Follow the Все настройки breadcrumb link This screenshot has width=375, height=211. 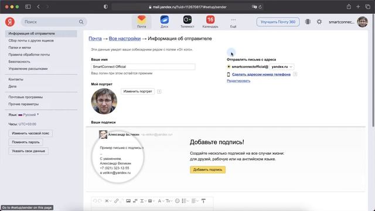coord(125,39)
